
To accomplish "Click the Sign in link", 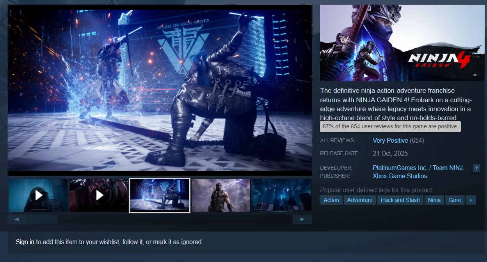I will (25, 242).
